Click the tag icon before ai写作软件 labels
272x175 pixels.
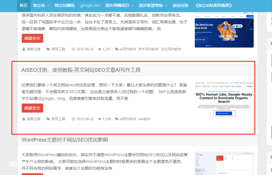[117, 49]
